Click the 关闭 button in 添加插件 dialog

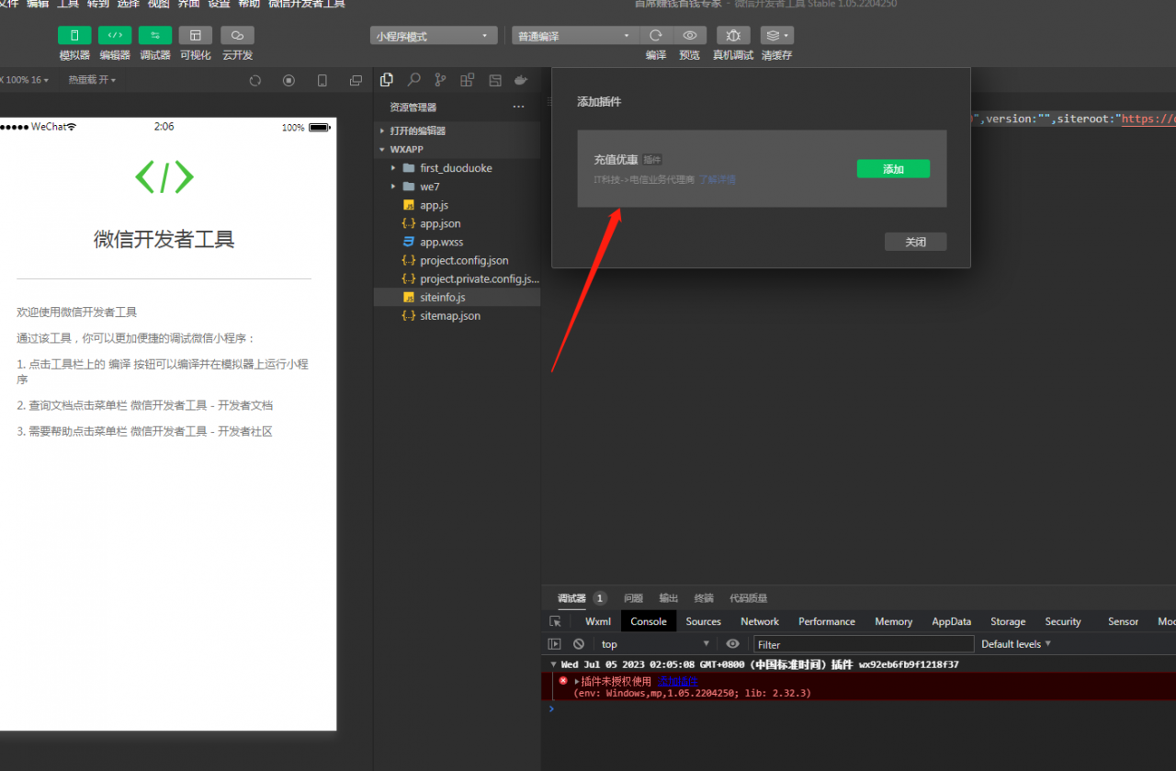(x=915, y=242)
